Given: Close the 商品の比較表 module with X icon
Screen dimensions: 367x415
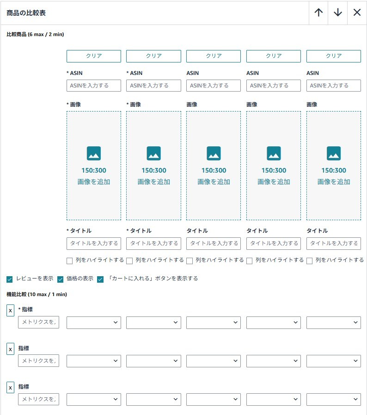Looking at the screenshot, I should point(357,12).
